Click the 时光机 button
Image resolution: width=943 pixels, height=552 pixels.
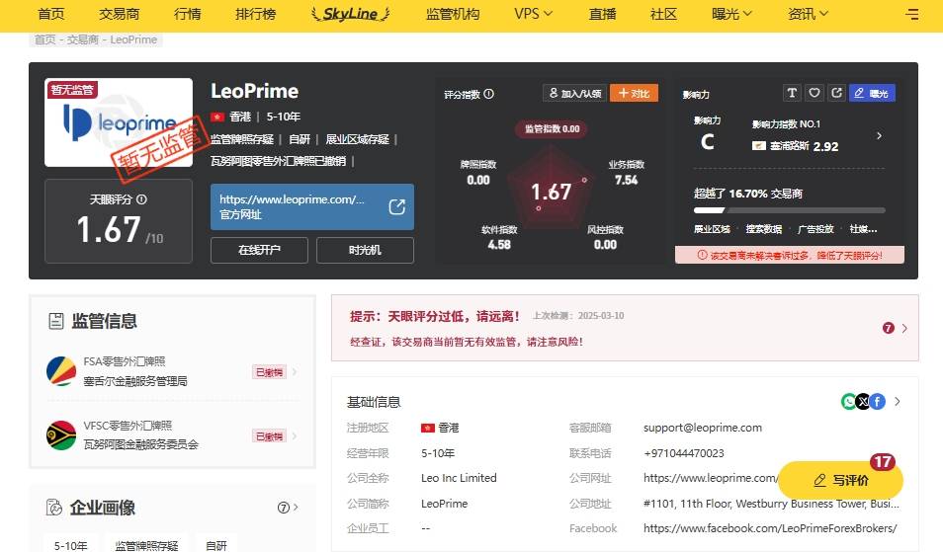[365, 250]
